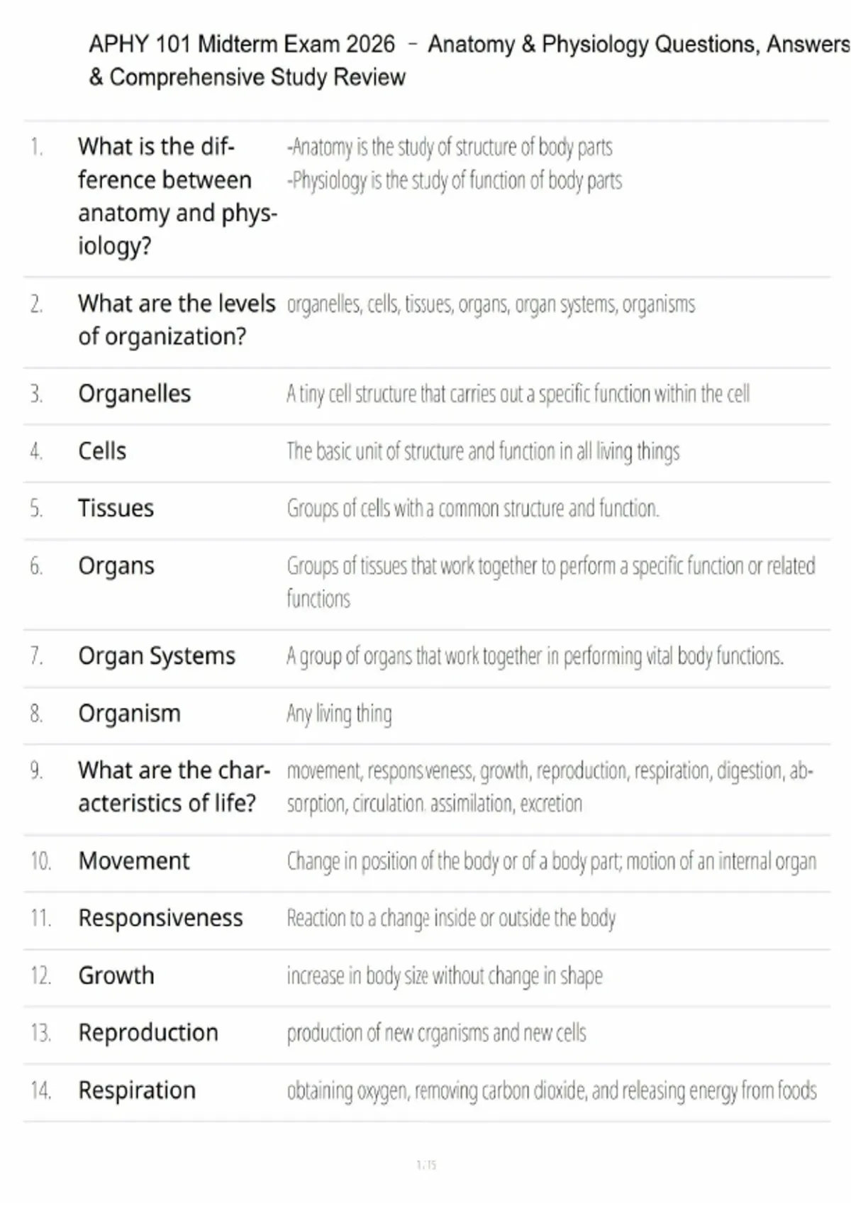Click the 'Any living thing' definition
851x1206 pixels.
pyautogui.click(x=339, y=714)
